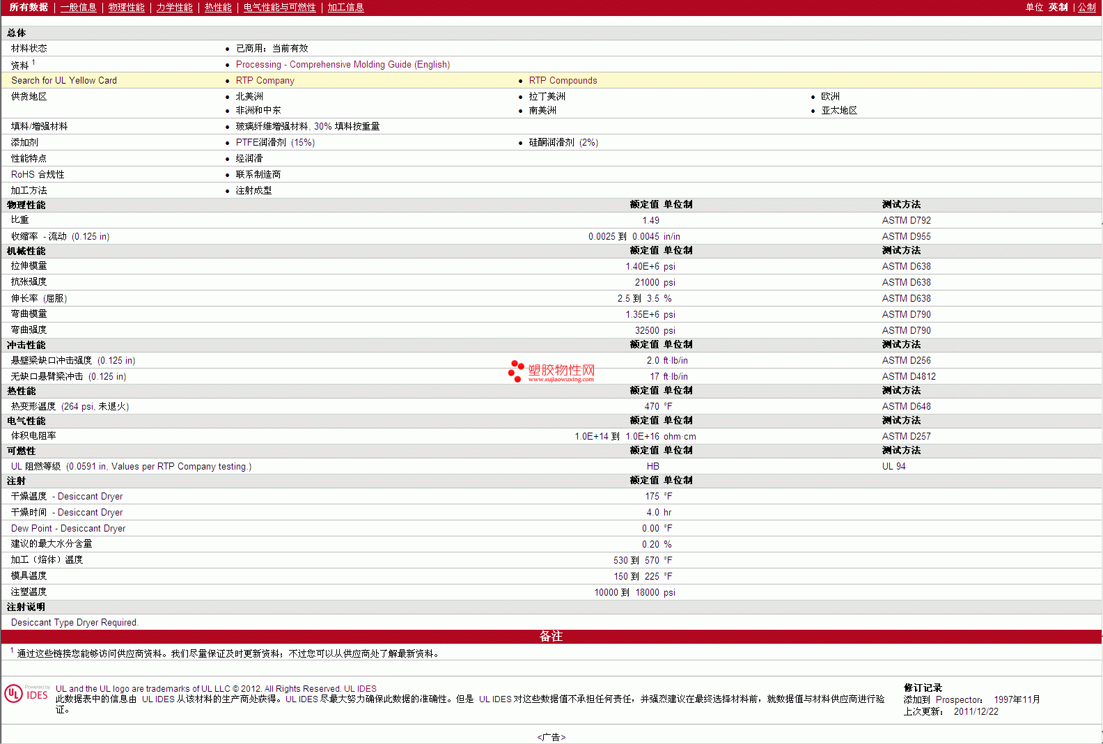Screen dimensions: 1103x744
Task: Select the Search for UL Yellow Card label
Action: point(64,80)
